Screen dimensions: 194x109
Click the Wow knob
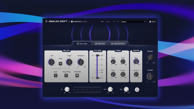pyautogui.click(x=113, y=74)
